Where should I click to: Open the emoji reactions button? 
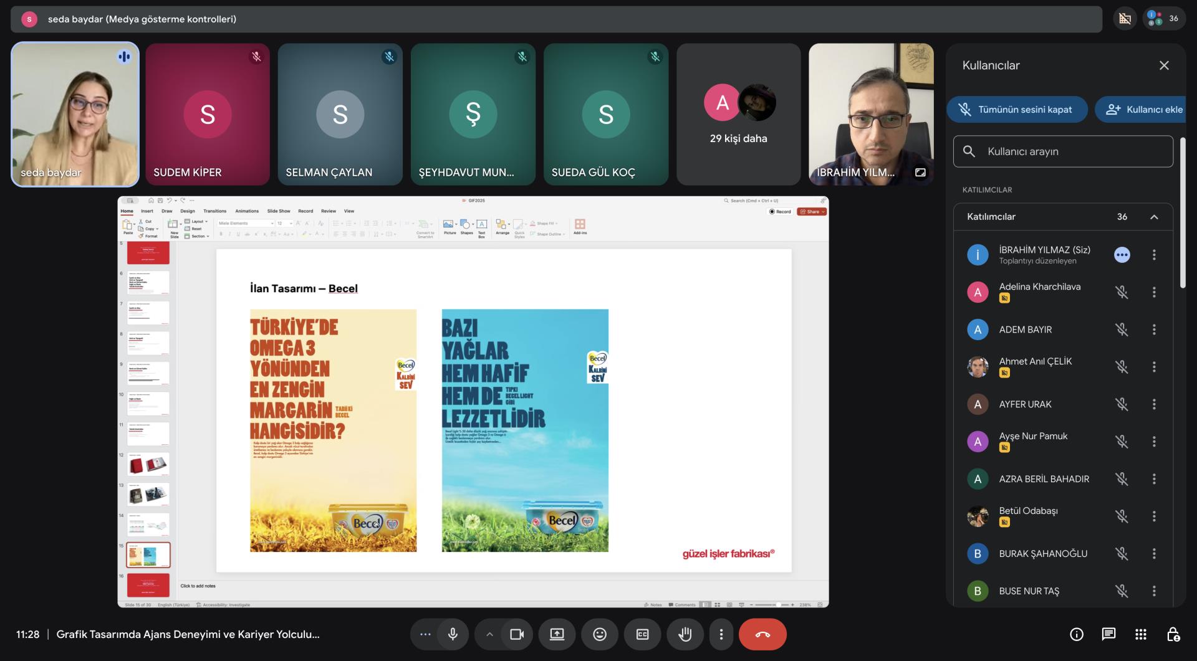tap(599, 634)
